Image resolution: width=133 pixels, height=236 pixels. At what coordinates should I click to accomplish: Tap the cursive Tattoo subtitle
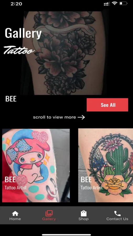[19, 50]
